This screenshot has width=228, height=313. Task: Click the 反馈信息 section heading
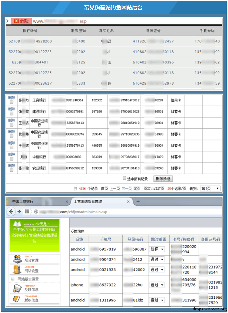pos(77,232)
